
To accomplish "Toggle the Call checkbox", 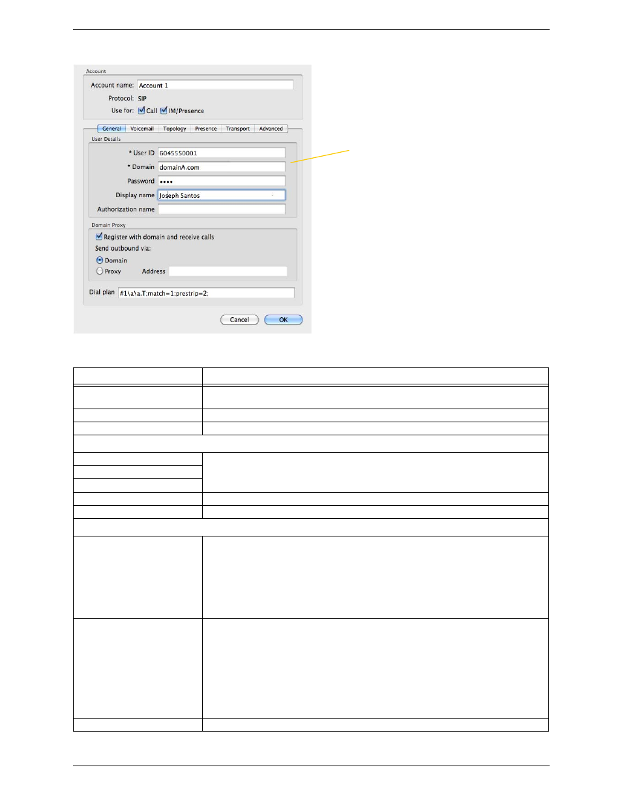I will (141, 110).
